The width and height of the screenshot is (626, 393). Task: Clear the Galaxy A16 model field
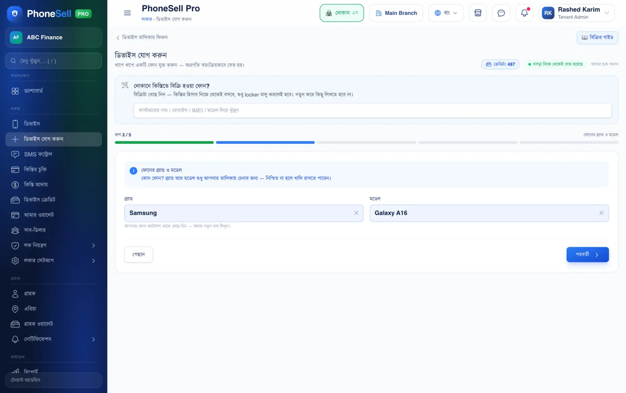pyautogui.click(x=601, y=213)
